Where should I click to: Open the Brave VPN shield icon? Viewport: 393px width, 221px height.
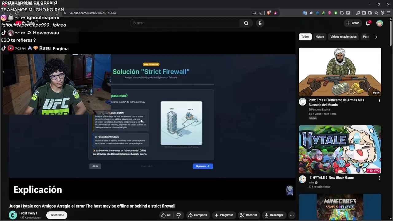click(382, 13)
